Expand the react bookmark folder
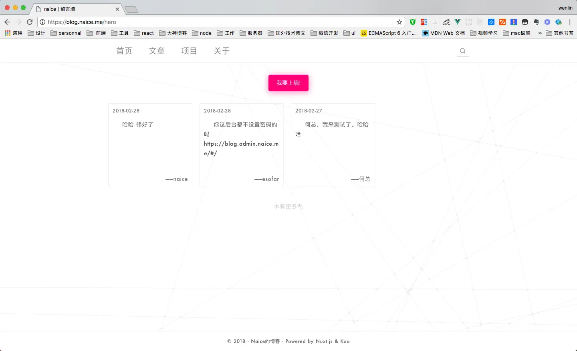Viewport: 577px width, 351px height. (144, 33)
